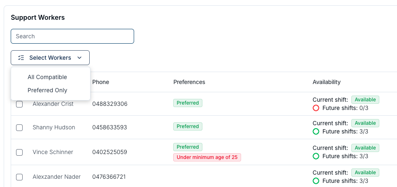
Task: Click Alexander Crist's Available status badge
Action: 365,100
